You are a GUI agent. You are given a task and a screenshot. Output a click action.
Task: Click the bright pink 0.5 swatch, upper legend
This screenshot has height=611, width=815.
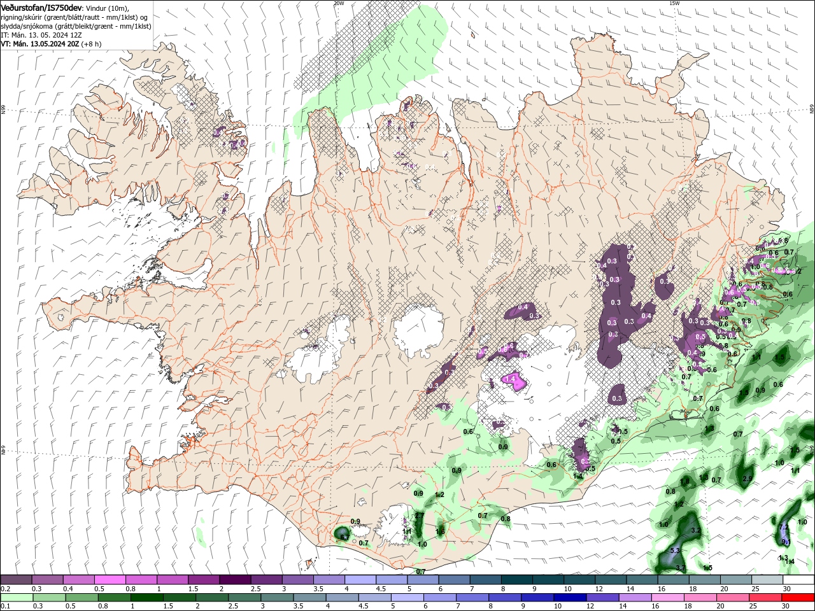(x=110, y=580)
